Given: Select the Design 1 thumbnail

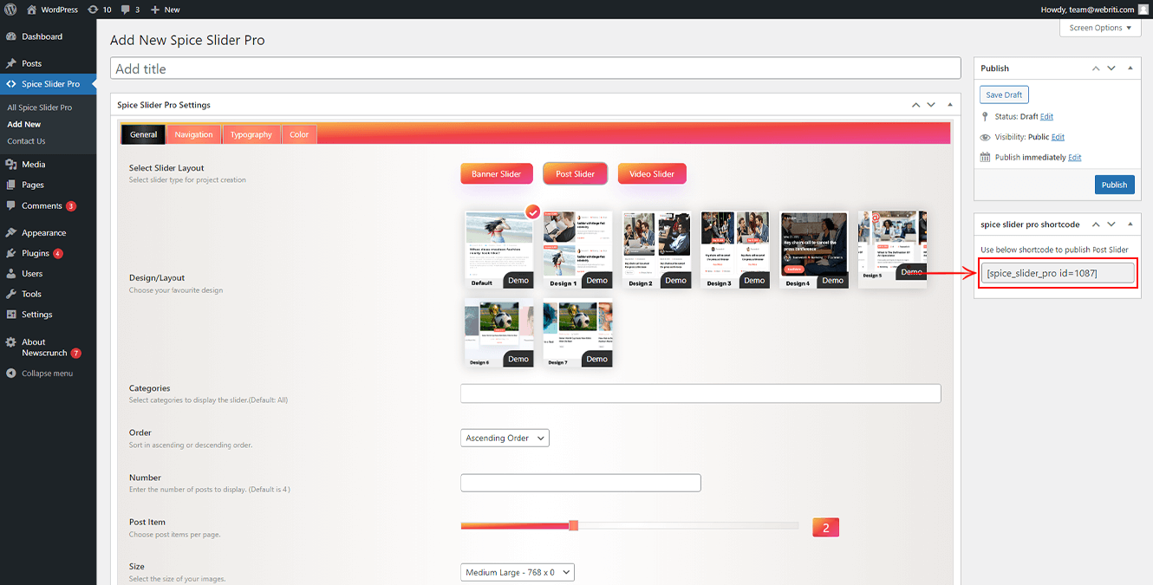Looking at the screenshot, I should (577, 250).
